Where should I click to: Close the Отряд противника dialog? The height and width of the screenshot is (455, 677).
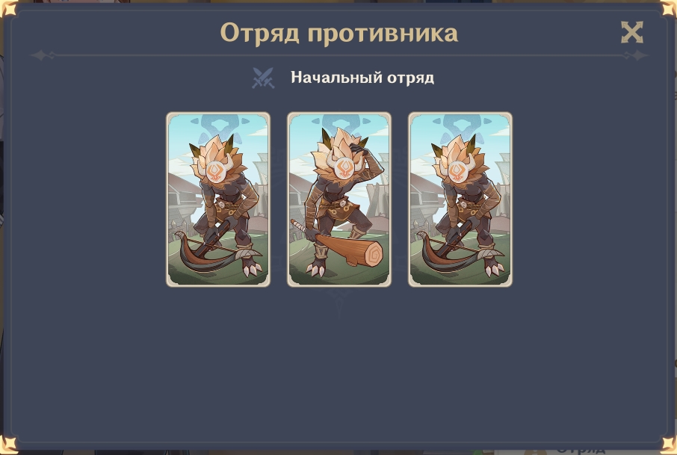pos(632,32)
